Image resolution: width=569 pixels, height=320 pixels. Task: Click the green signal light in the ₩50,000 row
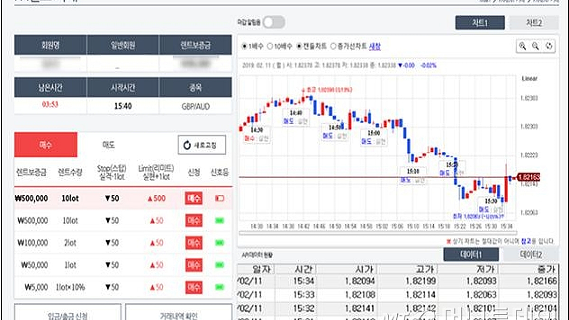220,265
